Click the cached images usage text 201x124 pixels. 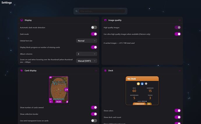click(119, 43)
